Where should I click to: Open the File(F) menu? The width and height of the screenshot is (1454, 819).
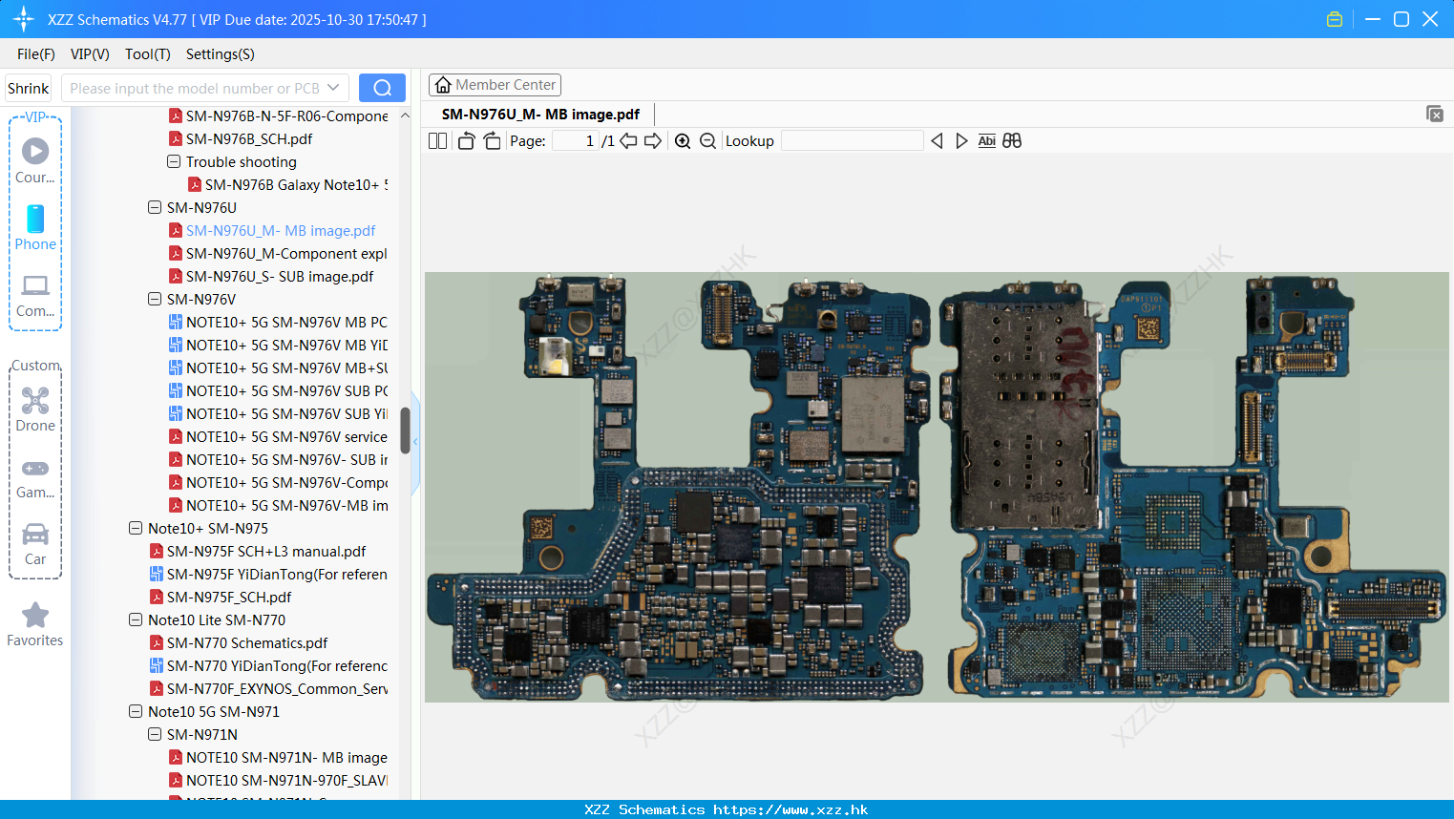point(36,54)
